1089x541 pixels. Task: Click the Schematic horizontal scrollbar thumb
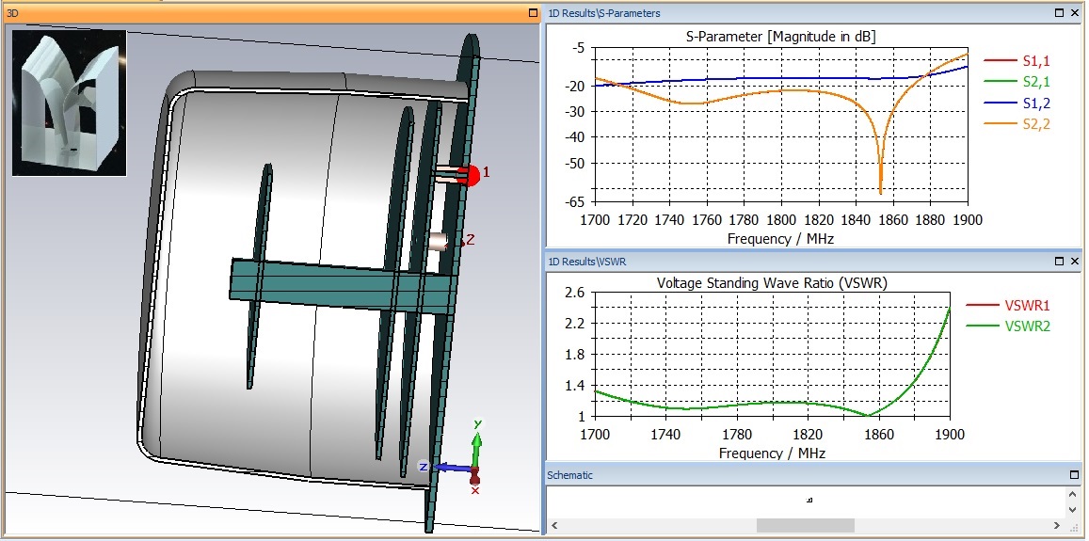[x=805, y=526]
